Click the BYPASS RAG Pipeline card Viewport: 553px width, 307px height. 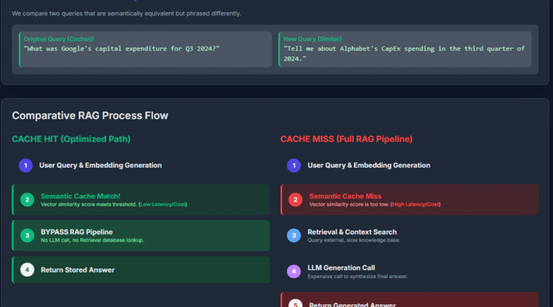tap(141, 235)
